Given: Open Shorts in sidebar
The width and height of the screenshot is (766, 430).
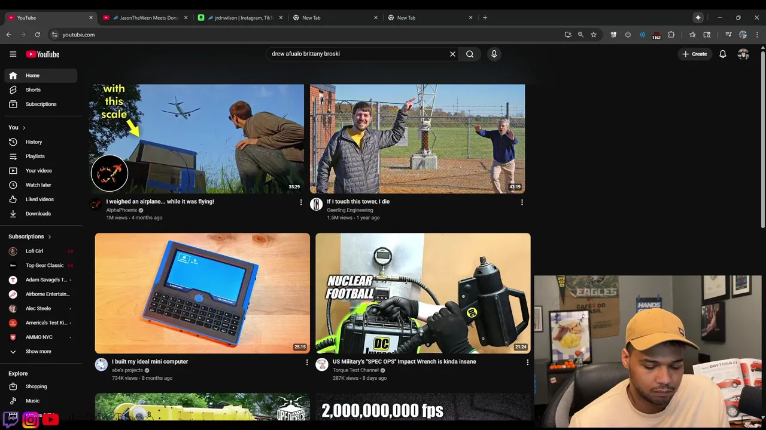Looking at the screenshot, I should tap(41, 90).
